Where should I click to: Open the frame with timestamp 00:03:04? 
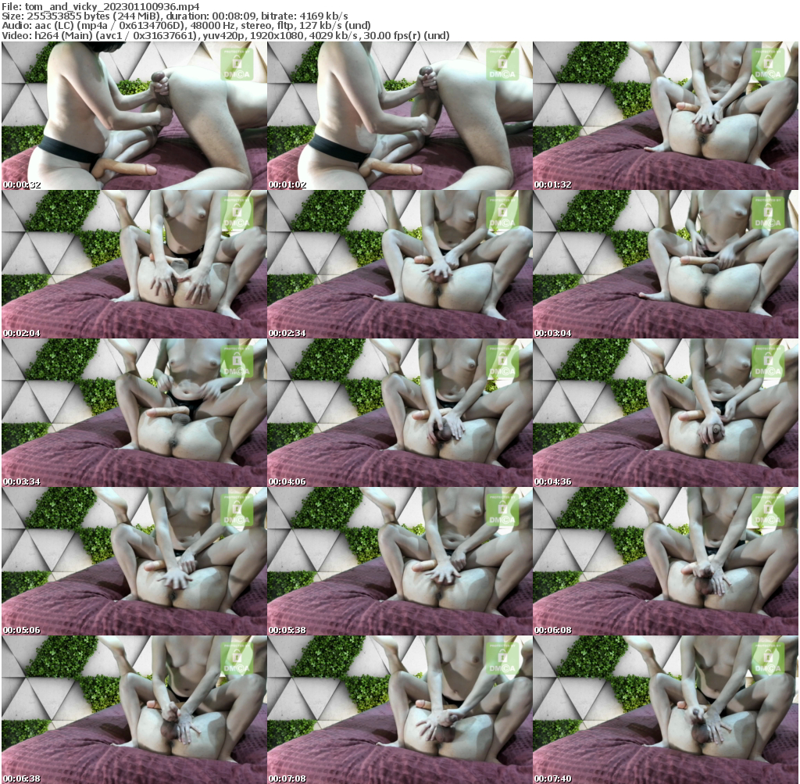tap(665, 264)
